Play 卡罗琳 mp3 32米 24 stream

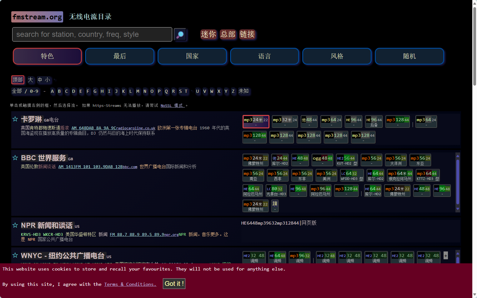[x=285, y=122]
